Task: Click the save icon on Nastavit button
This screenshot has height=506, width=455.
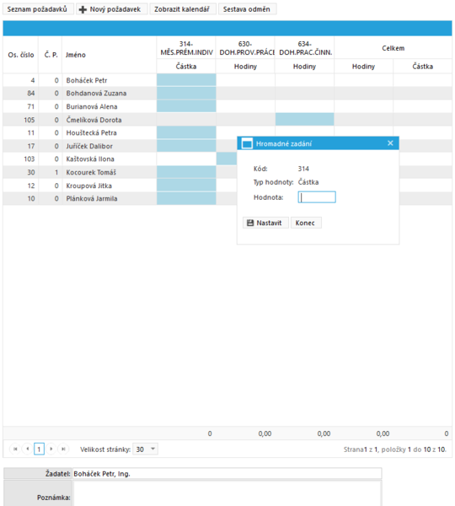Action: point(250,223)
